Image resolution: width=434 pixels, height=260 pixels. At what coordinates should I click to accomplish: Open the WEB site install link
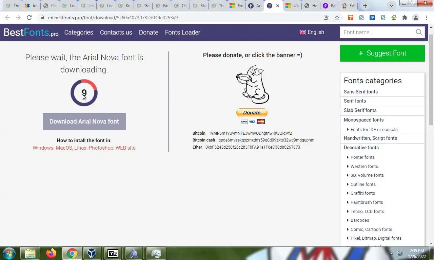pos(125,148)
